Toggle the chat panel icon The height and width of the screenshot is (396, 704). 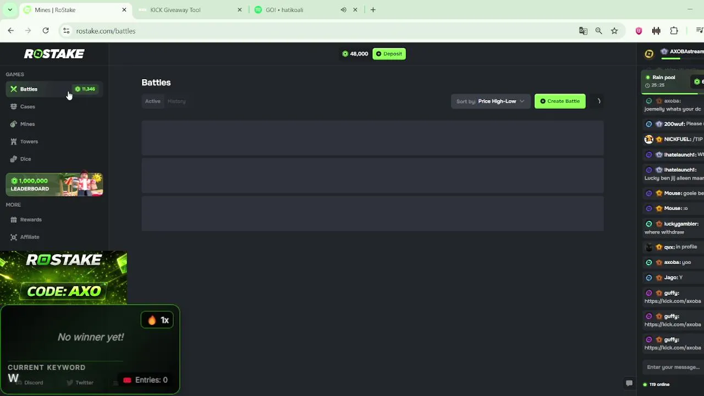(629, 383)
